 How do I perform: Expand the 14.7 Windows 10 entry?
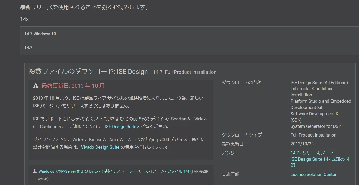40,34
